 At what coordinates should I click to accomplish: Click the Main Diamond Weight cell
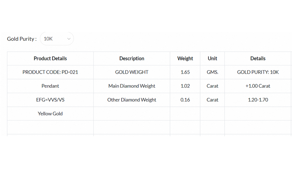pos(132,86)
